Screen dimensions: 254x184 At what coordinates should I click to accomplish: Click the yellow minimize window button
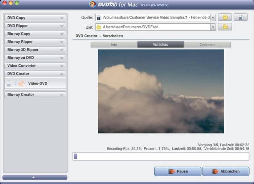pyautogui.click(x=11, y=3)
